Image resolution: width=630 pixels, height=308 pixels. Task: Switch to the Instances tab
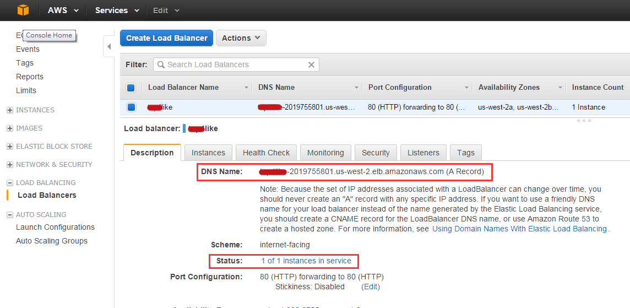click(208, 153)
